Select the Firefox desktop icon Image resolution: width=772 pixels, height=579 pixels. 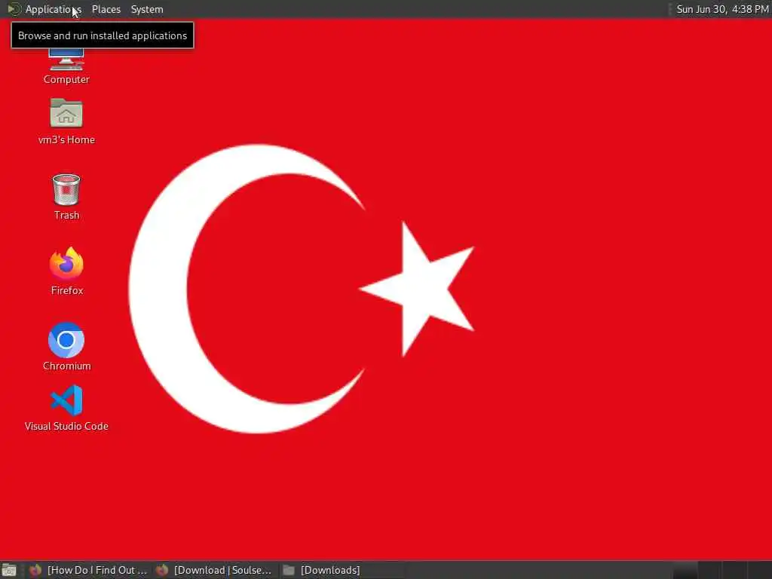(x=66, y=271)
